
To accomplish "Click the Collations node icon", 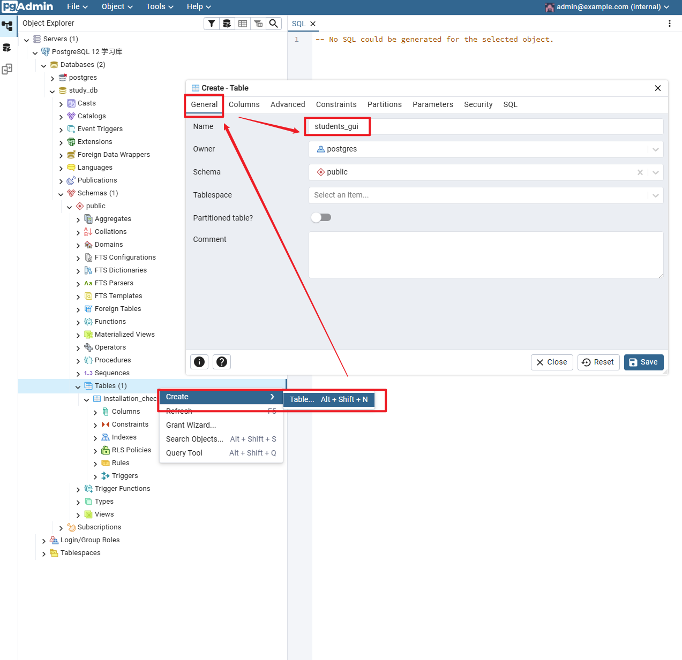I will [88, 232].
